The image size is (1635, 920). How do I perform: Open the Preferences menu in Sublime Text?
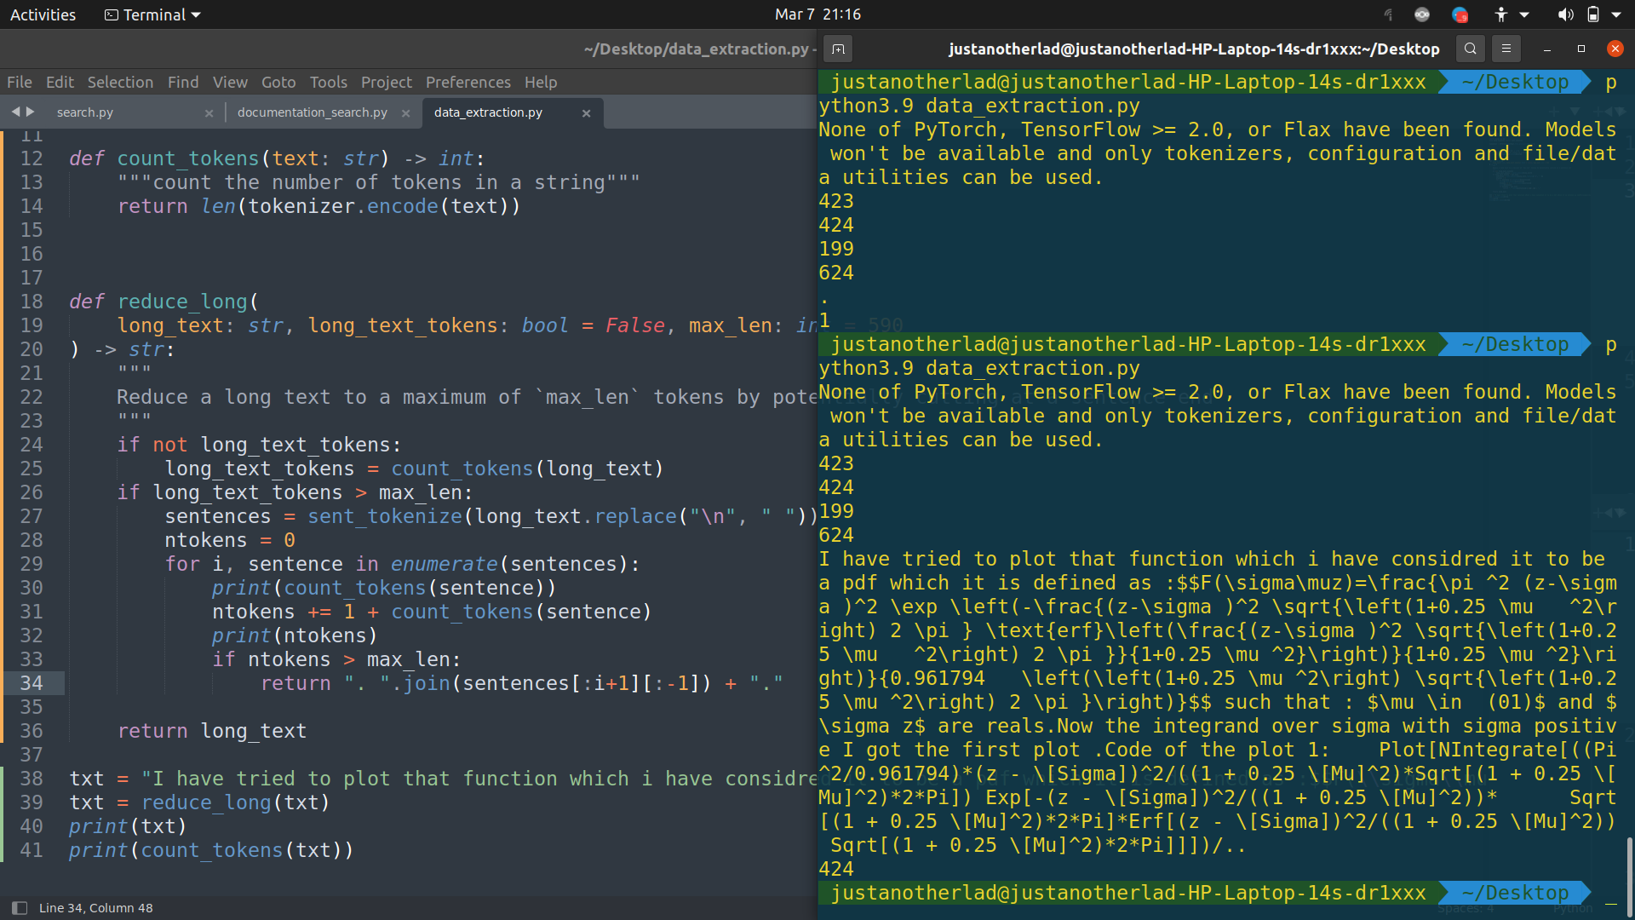coord(468,82)
